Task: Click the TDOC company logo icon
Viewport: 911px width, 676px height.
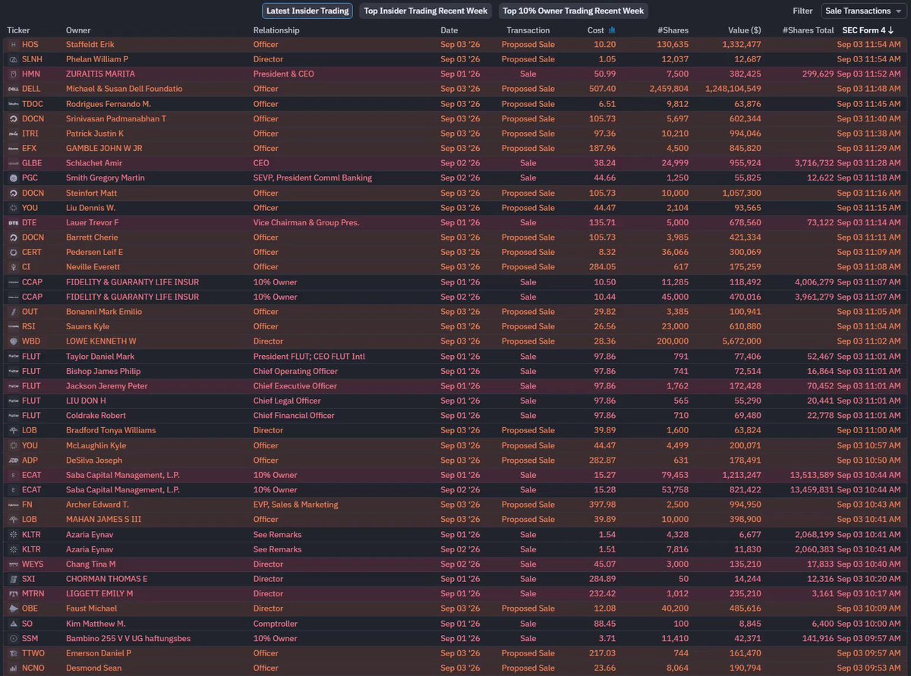Action: 13,104
